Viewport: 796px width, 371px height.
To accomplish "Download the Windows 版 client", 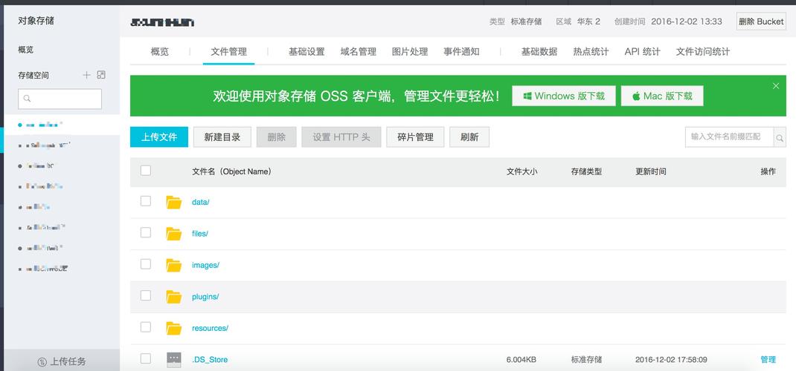I will tap(564, 96).
